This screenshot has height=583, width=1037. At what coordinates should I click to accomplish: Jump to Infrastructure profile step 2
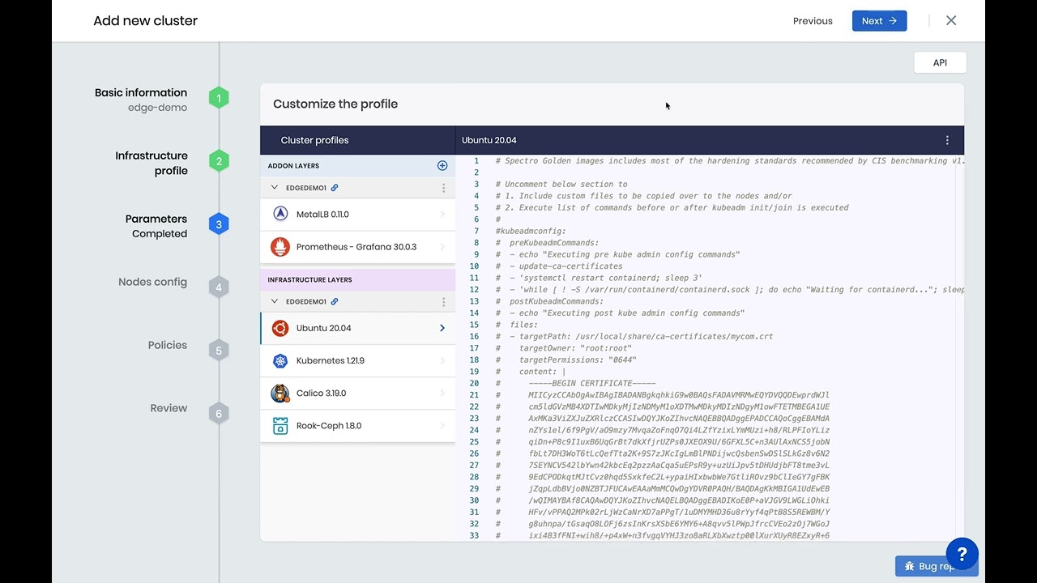pyautogui.click(x=218, y=161)
